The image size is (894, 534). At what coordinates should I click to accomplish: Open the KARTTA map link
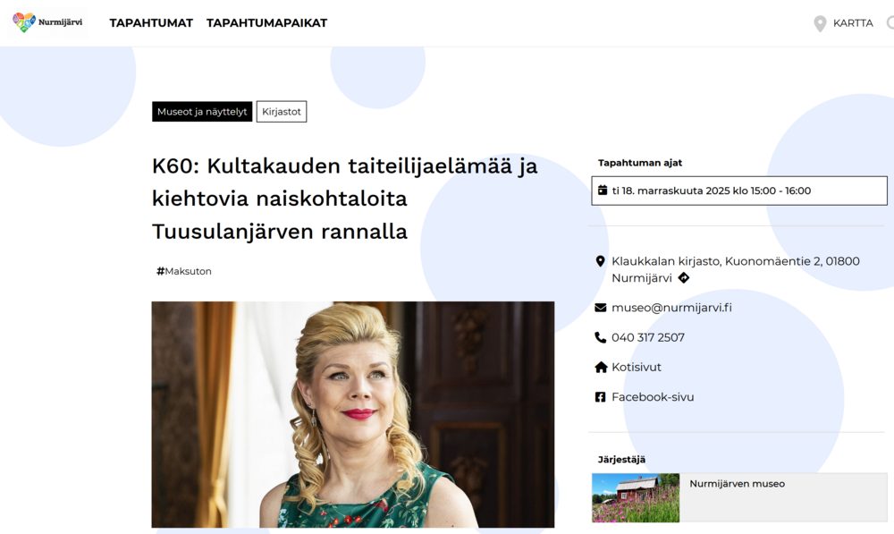click(852, 23)
